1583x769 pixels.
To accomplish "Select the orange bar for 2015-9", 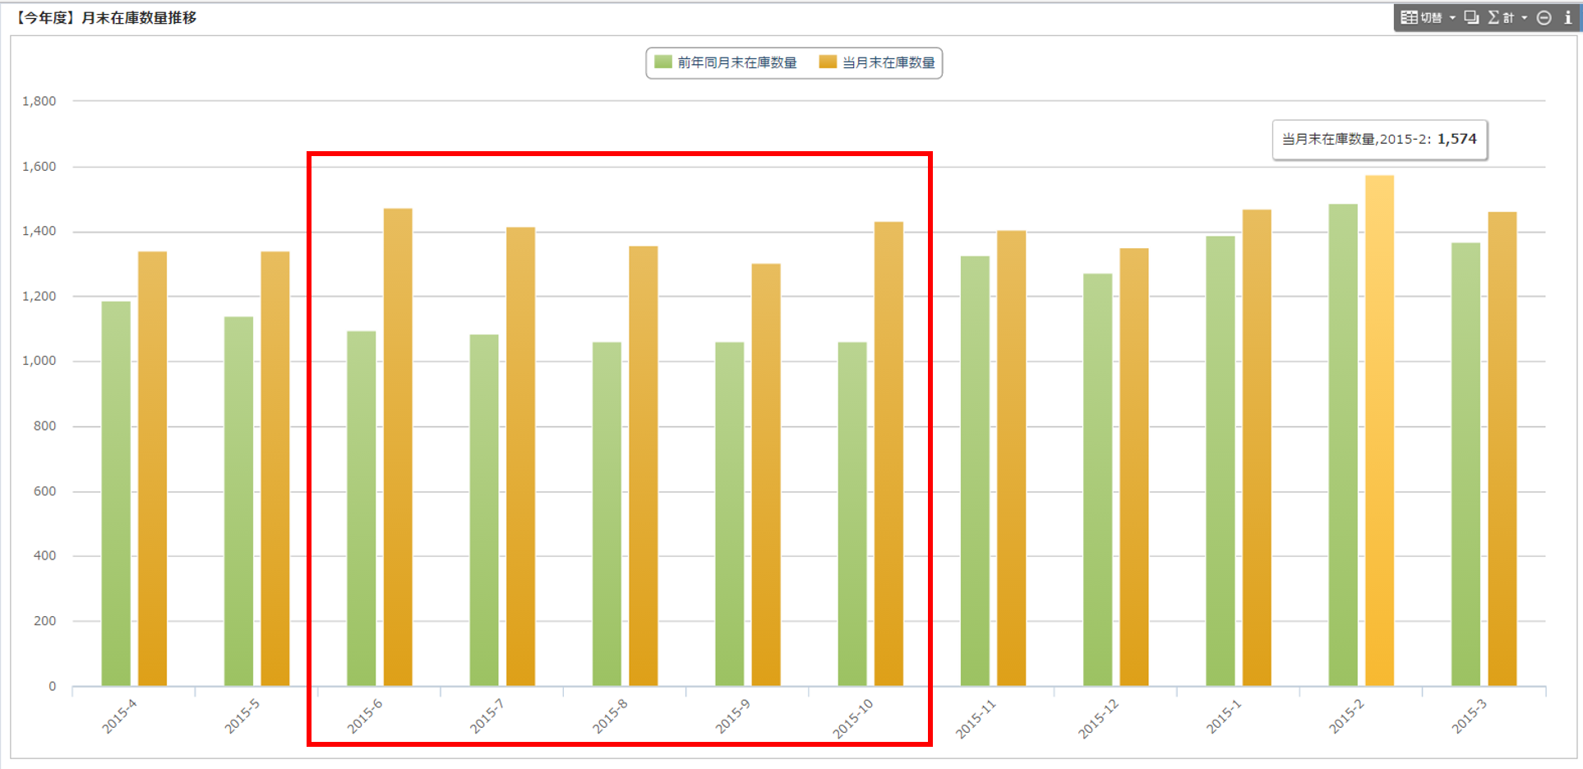I will 766,475.
